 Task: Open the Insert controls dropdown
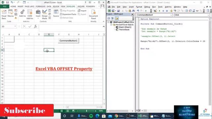click(38, 15)
